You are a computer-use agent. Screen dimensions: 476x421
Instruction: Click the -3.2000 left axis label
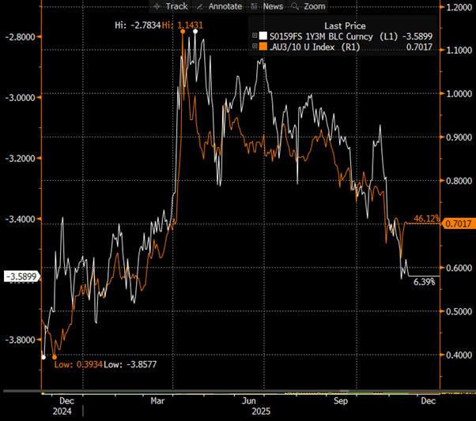point(21,158)
